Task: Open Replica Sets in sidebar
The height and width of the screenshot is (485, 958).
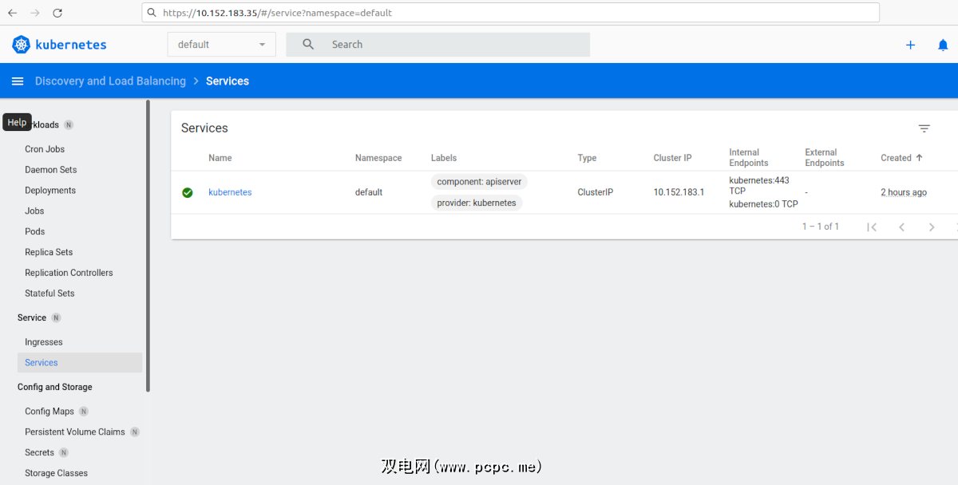Action: [x=49, y=252]
